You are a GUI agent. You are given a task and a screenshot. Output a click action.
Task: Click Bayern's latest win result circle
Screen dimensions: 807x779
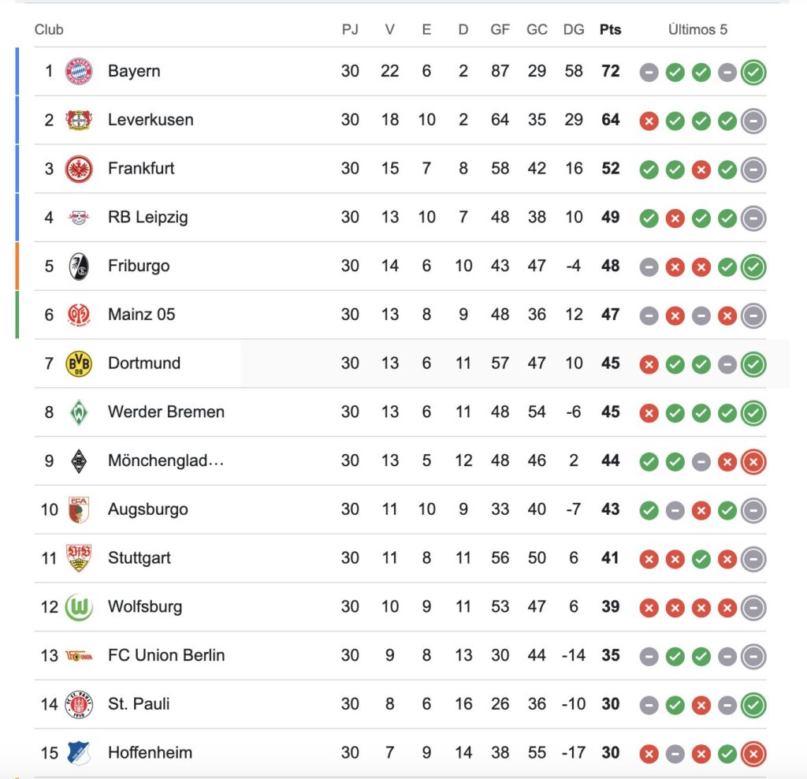coord(753,72)
